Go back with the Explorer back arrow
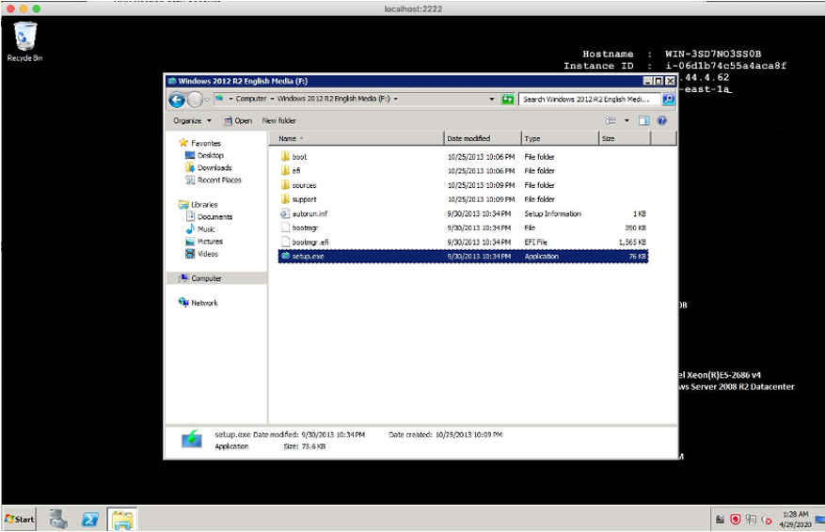 pyautogui.click(x=177, y=100)
